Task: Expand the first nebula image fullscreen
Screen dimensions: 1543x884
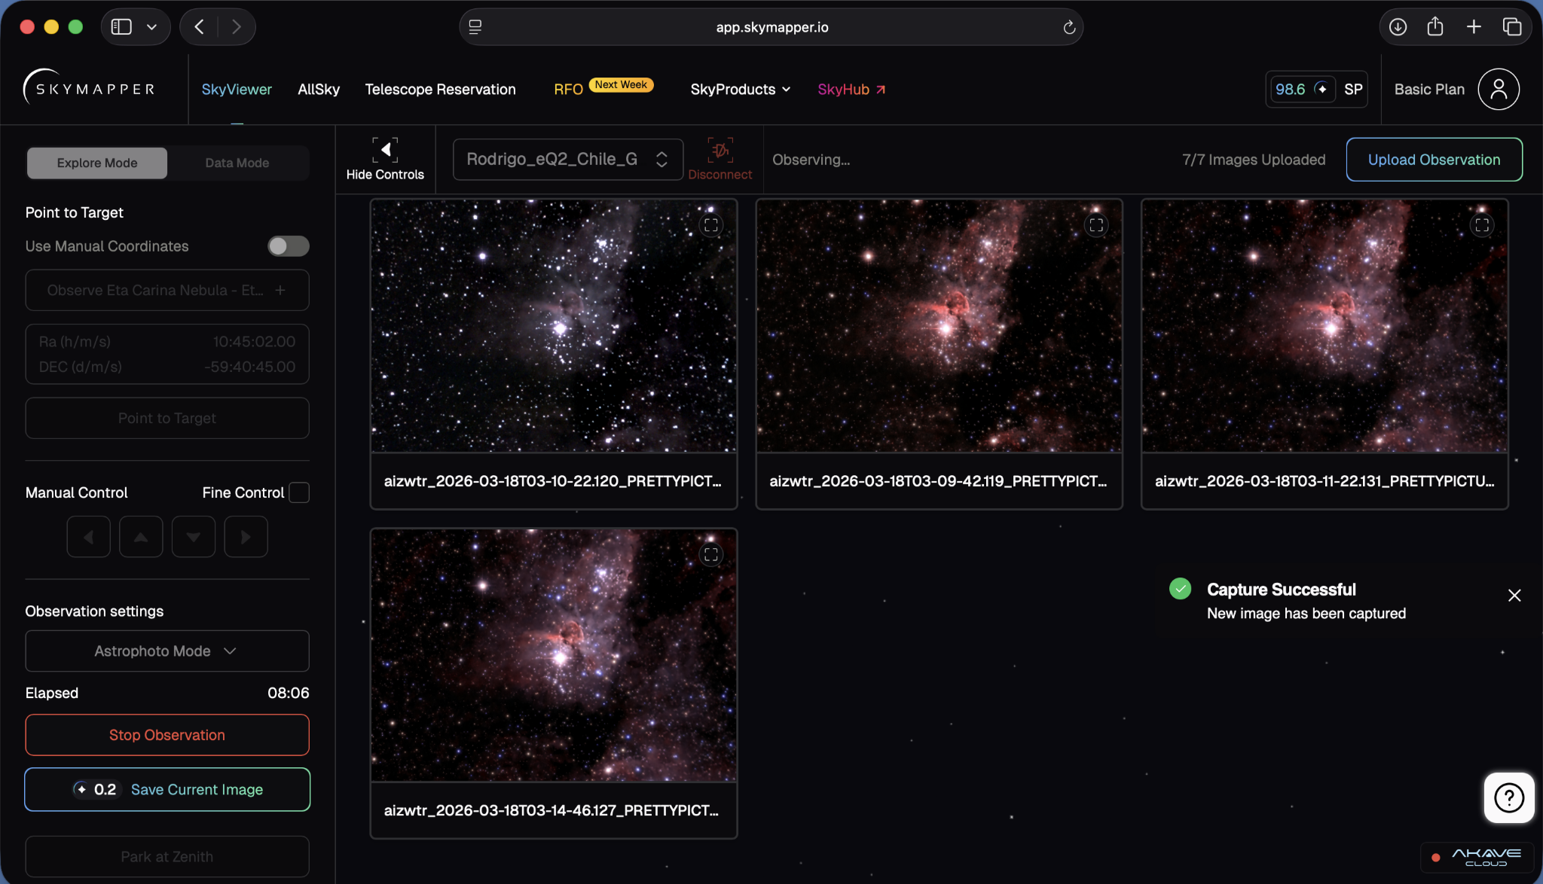Action: click(x=710, y=225)
